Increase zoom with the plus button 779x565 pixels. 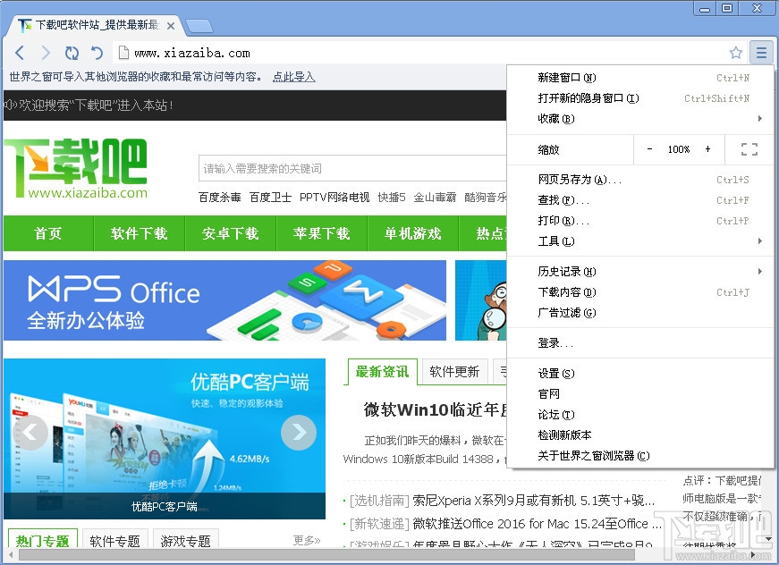click(x=707, y=149)
